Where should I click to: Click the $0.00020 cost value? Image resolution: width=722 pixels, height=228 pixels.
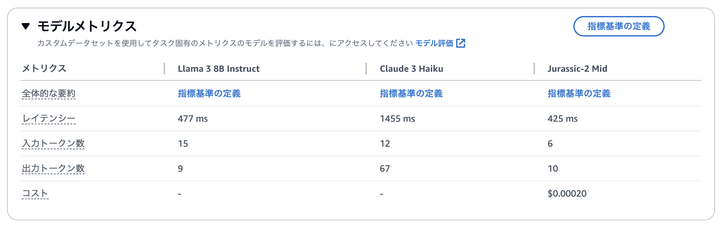[x=567, y=193]
